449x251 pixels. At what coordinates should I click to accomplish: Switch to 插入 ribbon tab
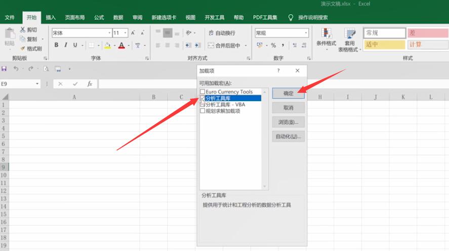[51, 18]
